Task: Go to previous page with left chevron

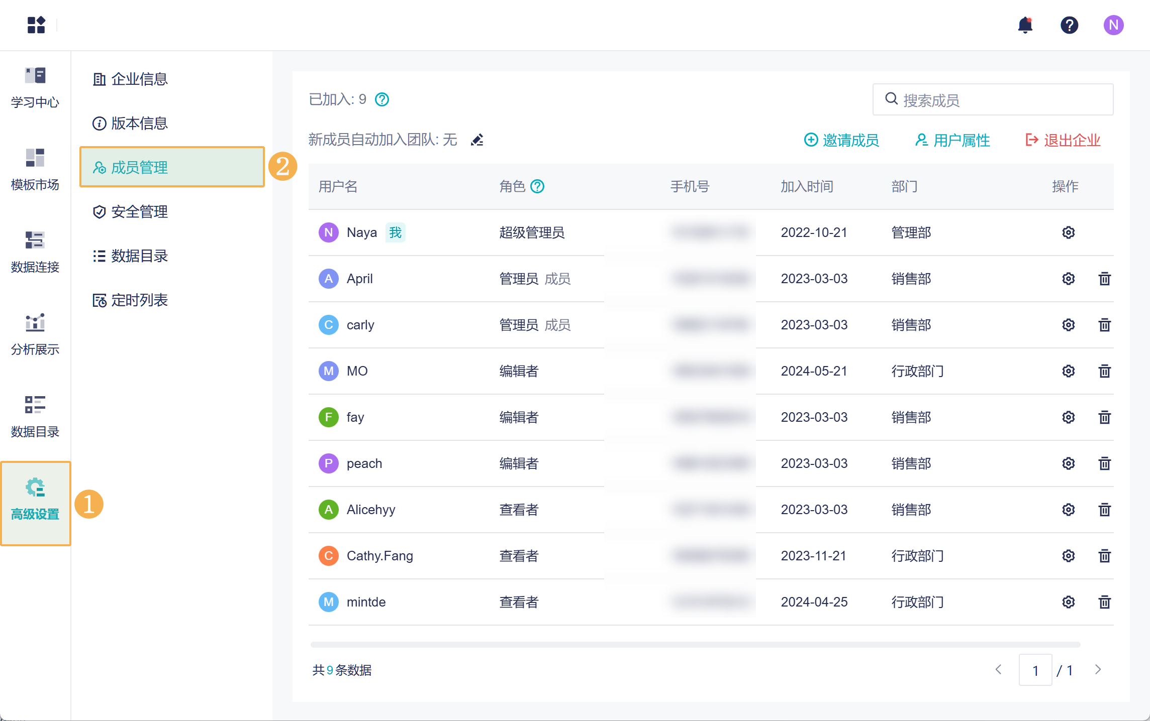Action: pyautogui.click(x=998, y=669)
